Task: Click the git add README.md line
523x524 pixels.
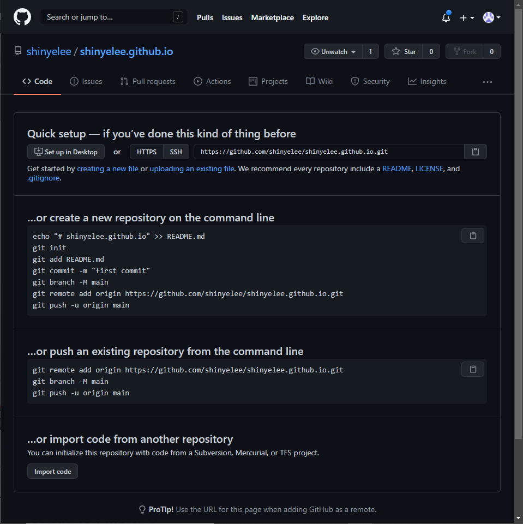Action: tap(68, 260)
